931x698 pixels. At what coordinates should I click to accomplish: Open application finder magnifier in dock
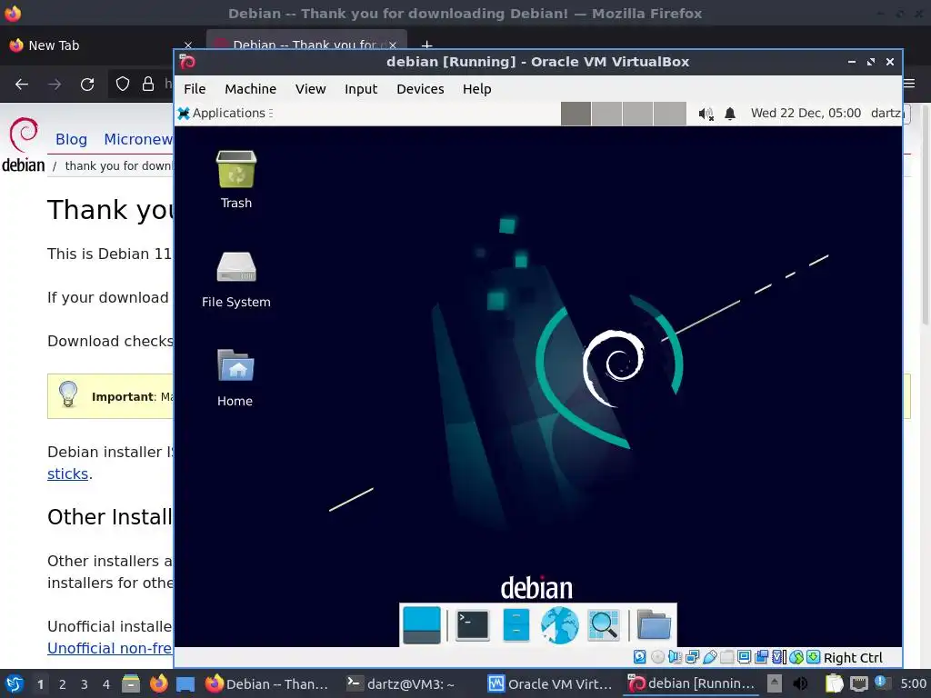pyautogui.click(x=604, y=625)
